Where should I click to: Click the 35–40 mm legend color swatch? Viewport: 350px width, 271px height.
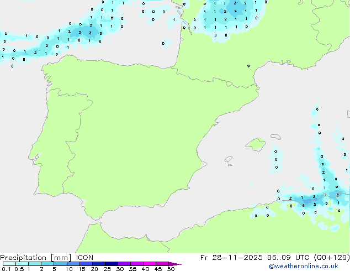coord(136,264)
